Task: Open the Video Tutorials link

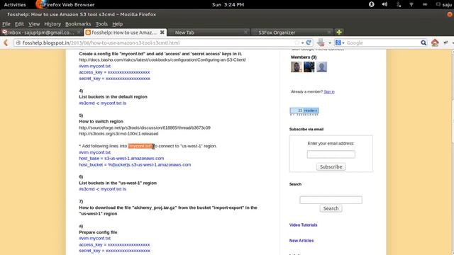Action: click(x=303, y=225)
